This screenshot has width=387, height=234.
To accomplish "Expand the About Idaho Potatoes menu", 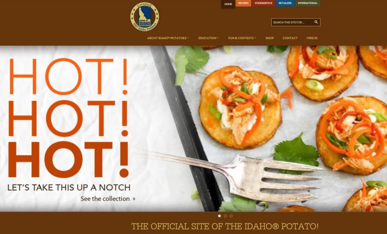I will (x=168, y=38).
